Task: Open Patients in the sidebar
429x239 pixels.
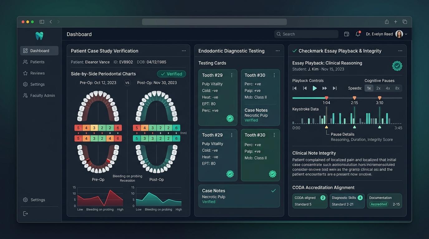Action: coord(39,62)
